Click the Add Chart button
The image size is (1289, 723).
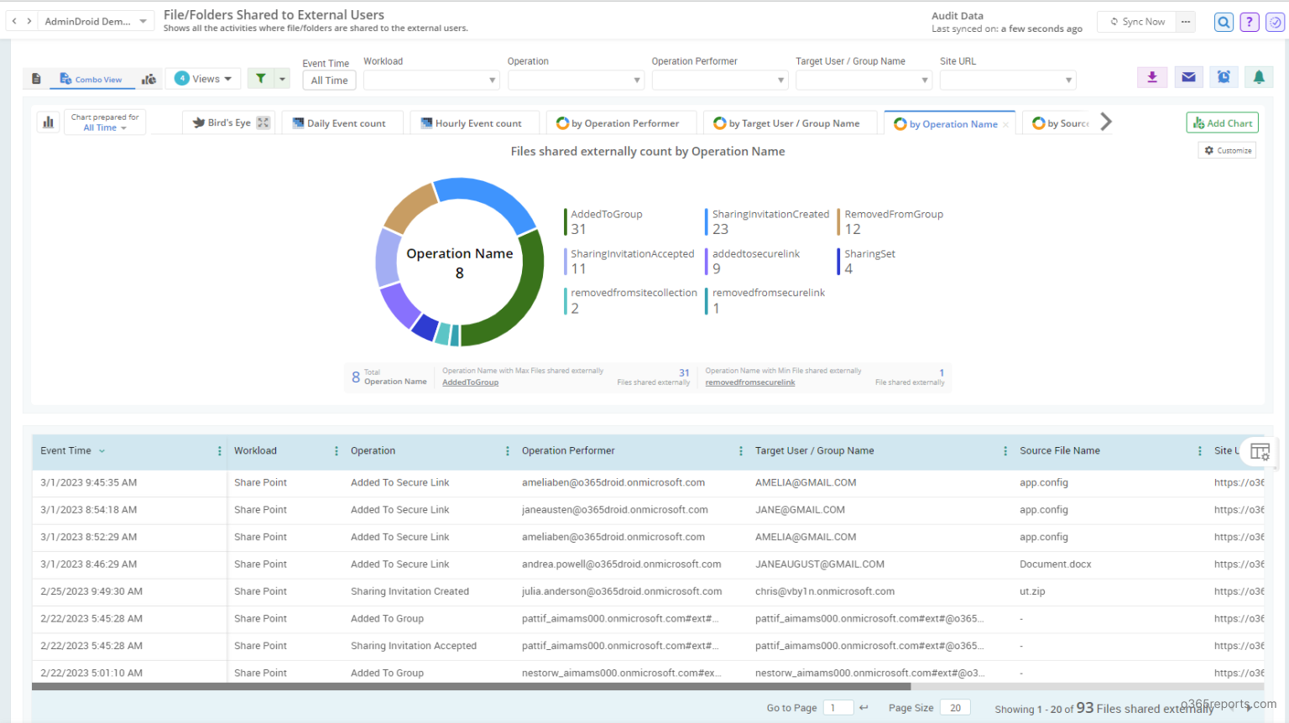(1222, 123)
